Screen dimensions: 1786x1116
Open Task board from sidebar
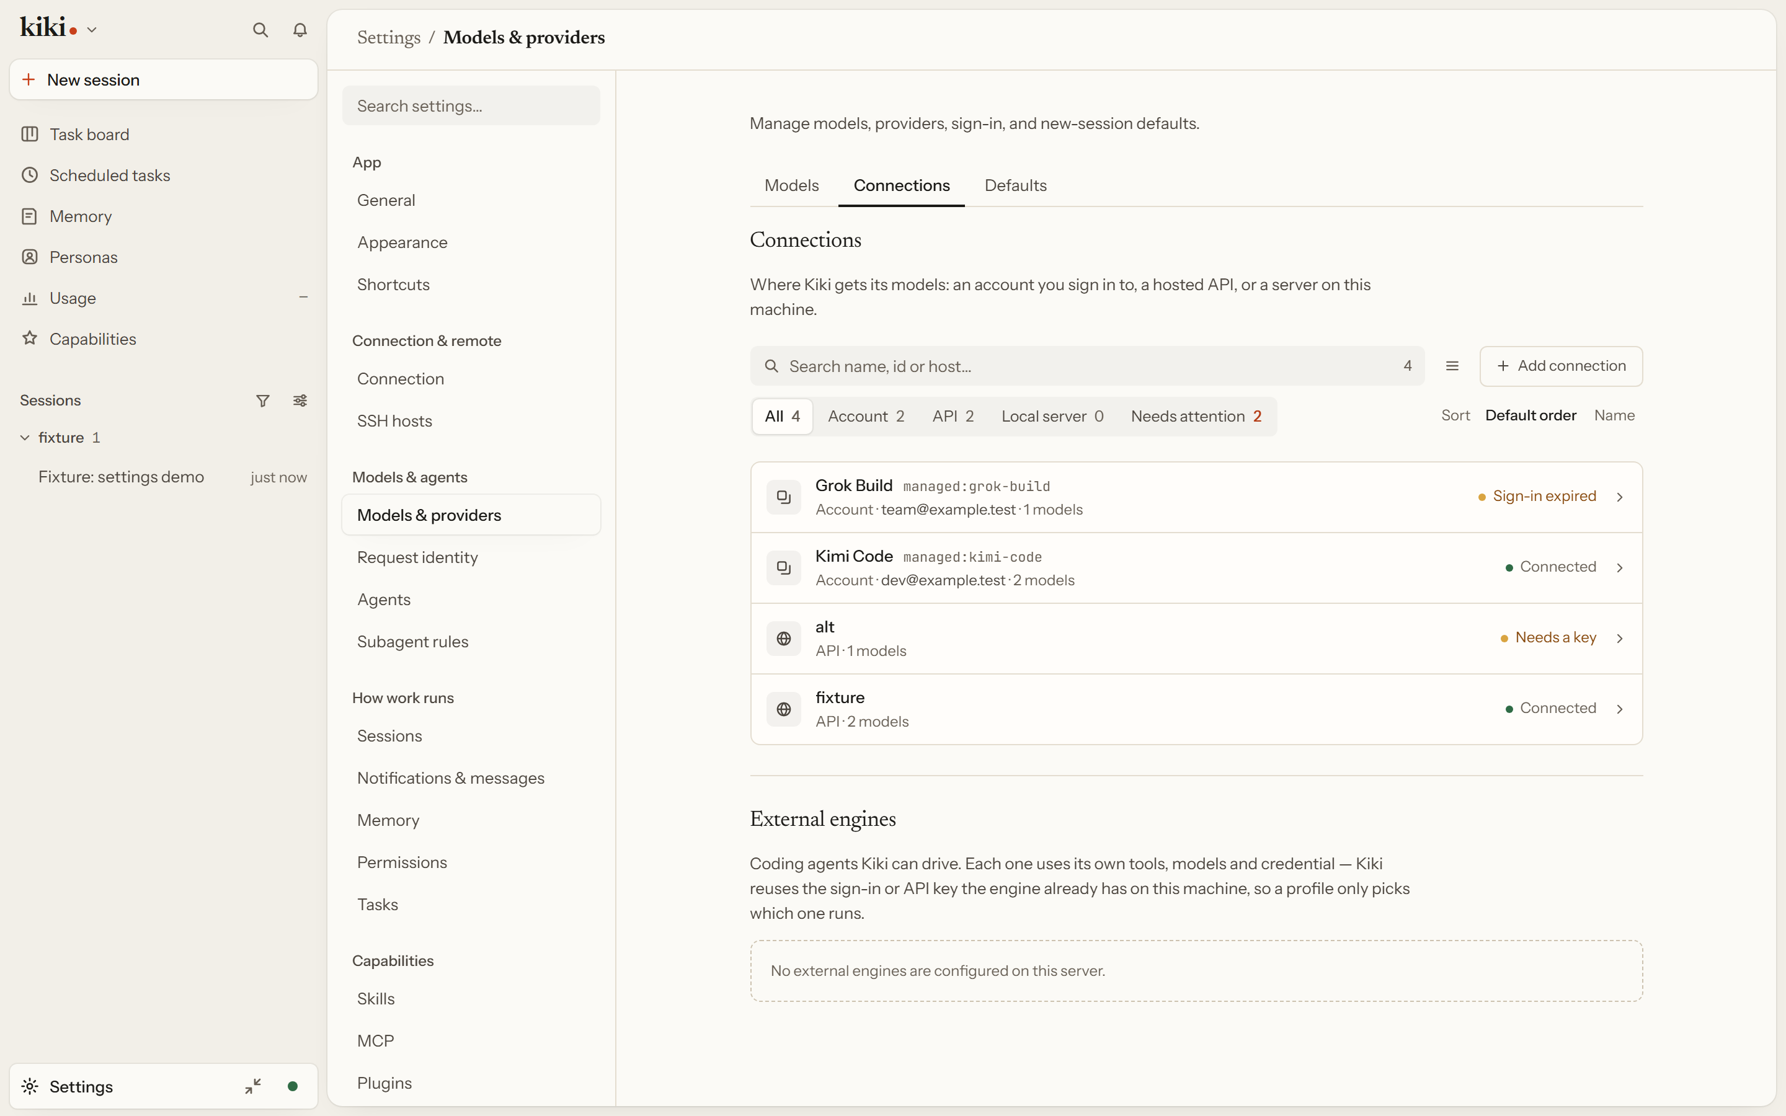click(x=163, y=135)
